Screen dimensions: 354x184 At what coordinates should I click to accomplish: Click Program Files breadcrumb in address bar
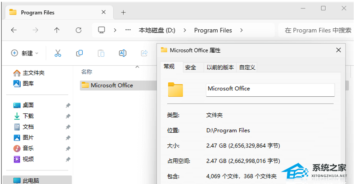coord(213,30)
